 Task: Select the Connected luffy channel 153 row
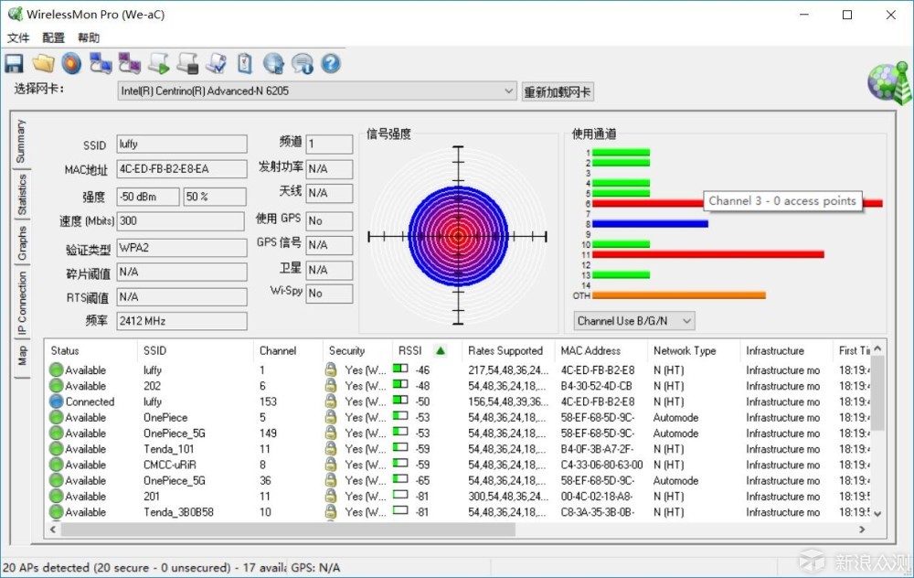coord(461,401)
